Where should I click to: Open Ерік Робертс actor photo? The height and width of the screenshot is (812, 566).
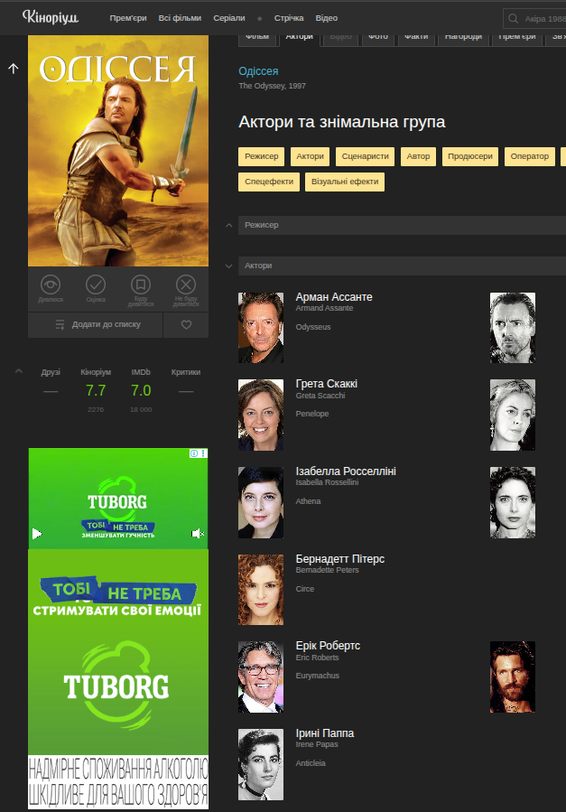(261, 677)
